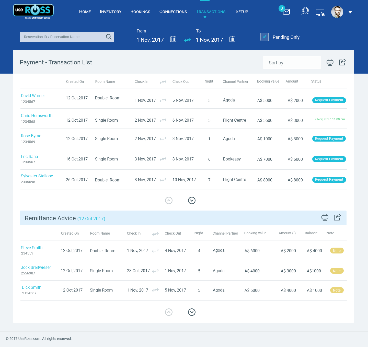Open Jock Breitwieser remittance link
This screenshot has height=347, width=368.
coord(36,267)
